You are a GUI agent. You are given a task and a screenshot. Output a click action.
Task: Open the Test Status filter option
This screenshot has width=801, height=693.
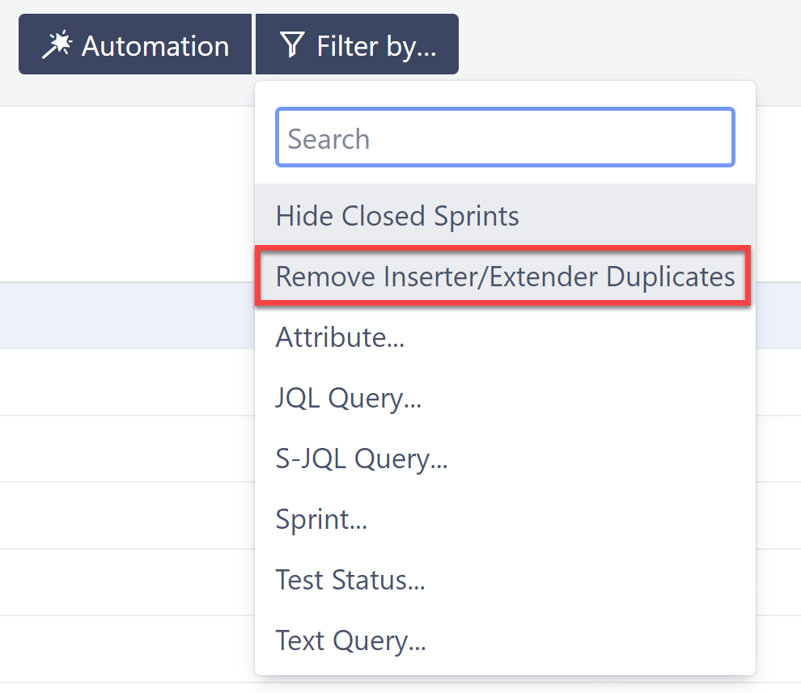pyautogui.click(x=350, y=580)
